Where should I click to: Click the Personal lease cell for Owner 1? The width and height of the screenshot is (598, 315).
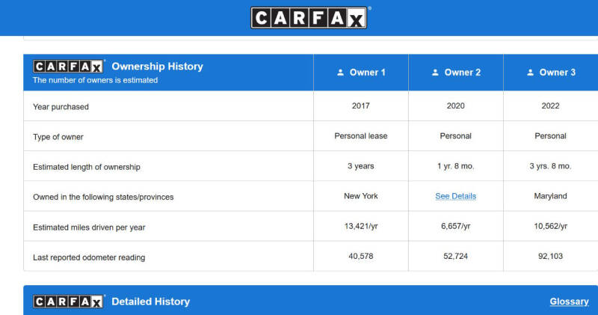point(361,136)
